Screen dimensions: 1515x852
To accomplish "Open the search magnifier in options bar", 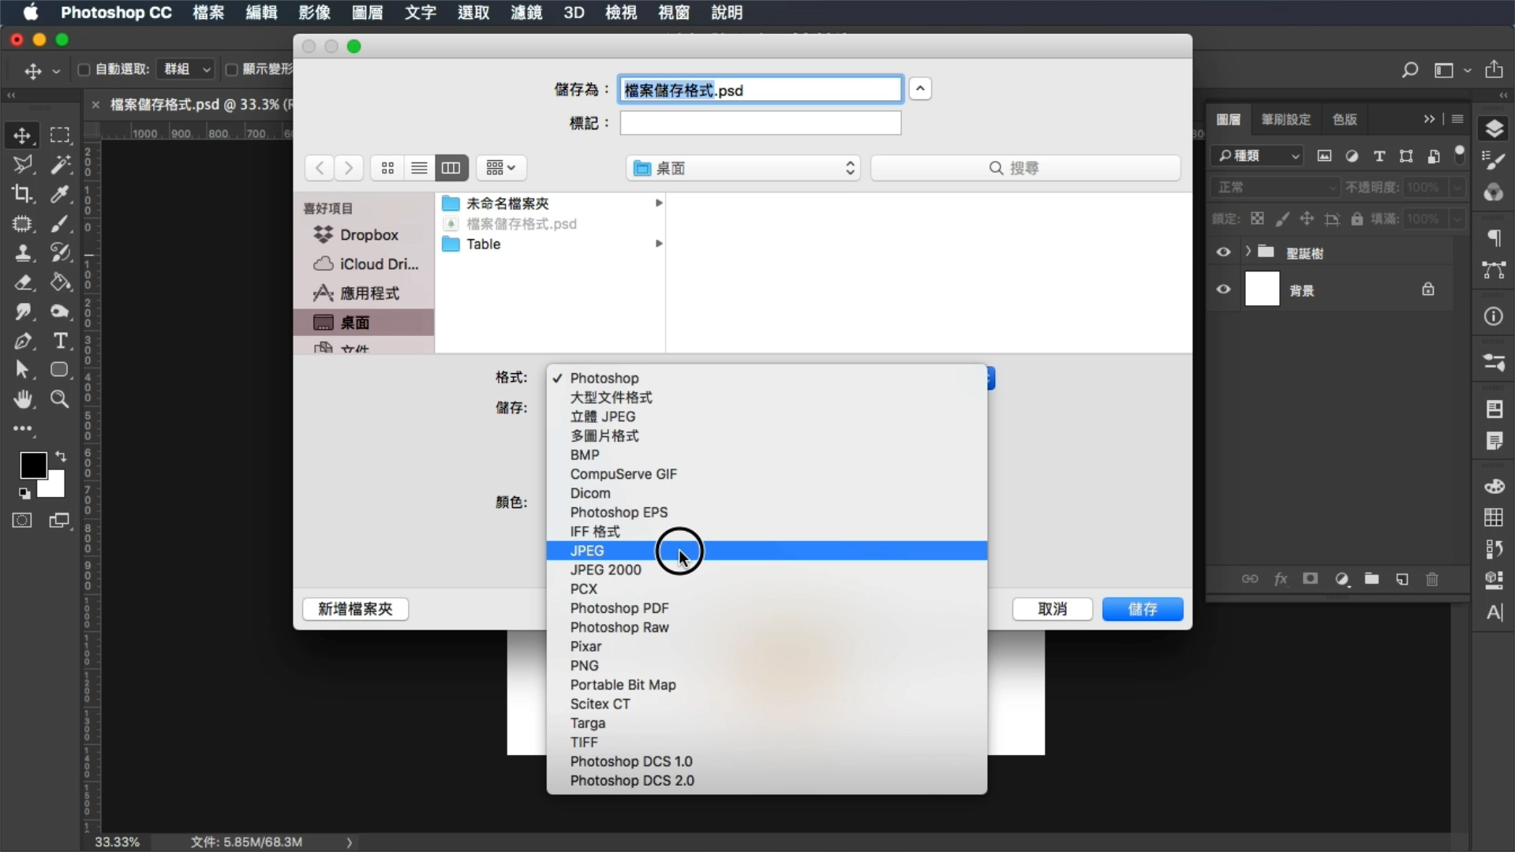I will click(x=1409, y=70).
